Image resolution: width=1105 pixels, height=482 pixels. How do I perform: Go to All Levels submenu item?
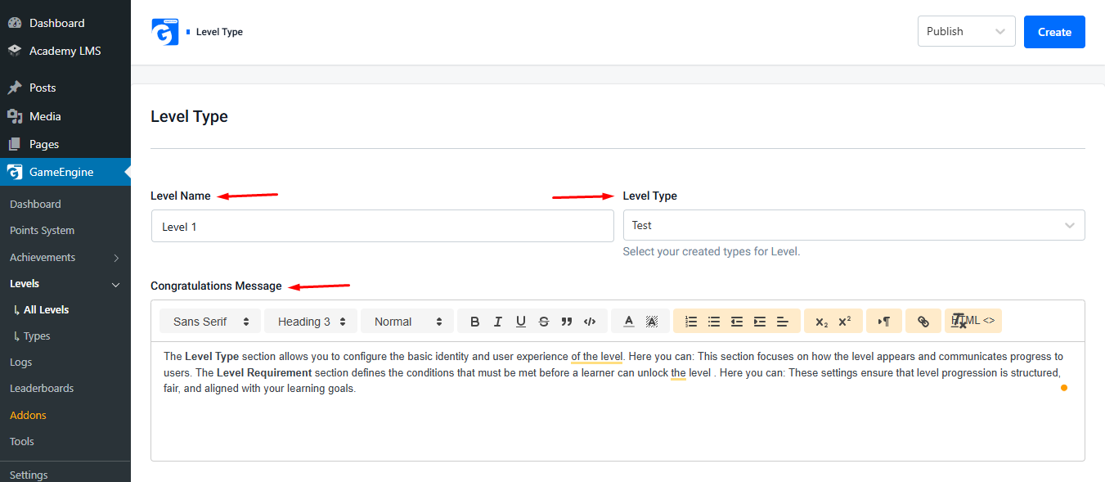pos(46,310)
